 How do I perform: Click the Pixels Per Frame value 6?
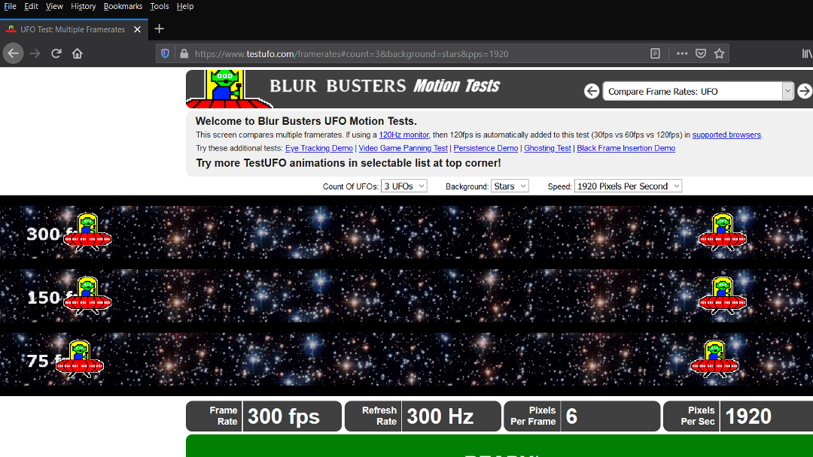pos(571,416)
